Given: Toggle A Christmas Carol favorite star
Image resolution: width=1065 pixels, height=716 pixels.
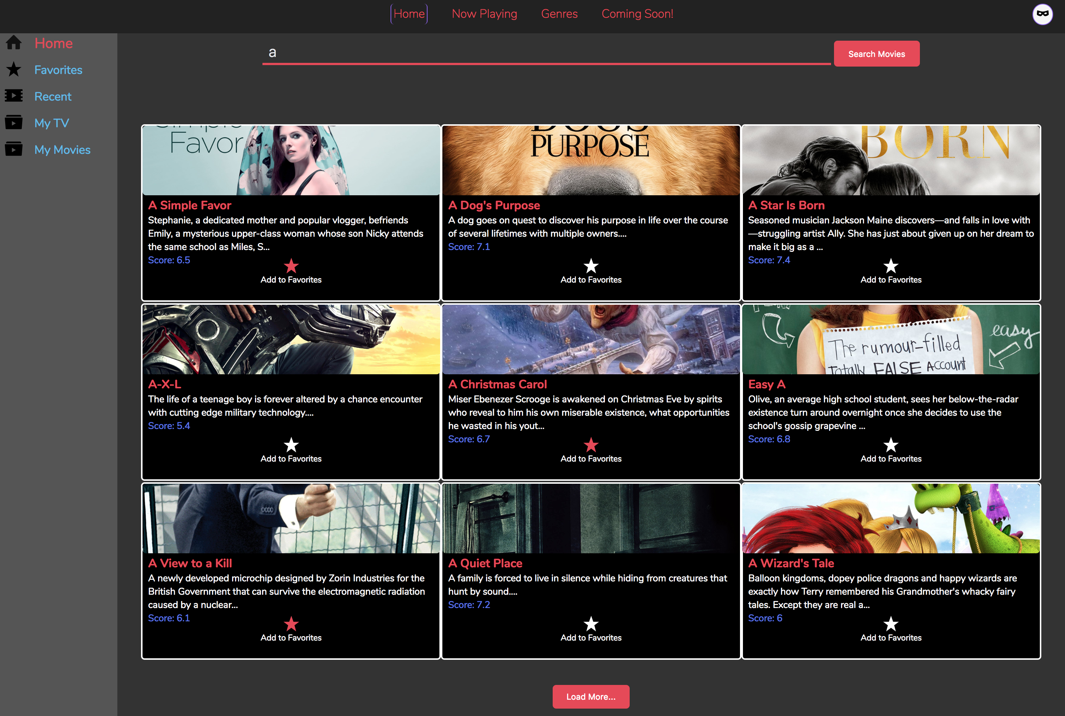Looking at the screenshot, I should tap(590, 445).
